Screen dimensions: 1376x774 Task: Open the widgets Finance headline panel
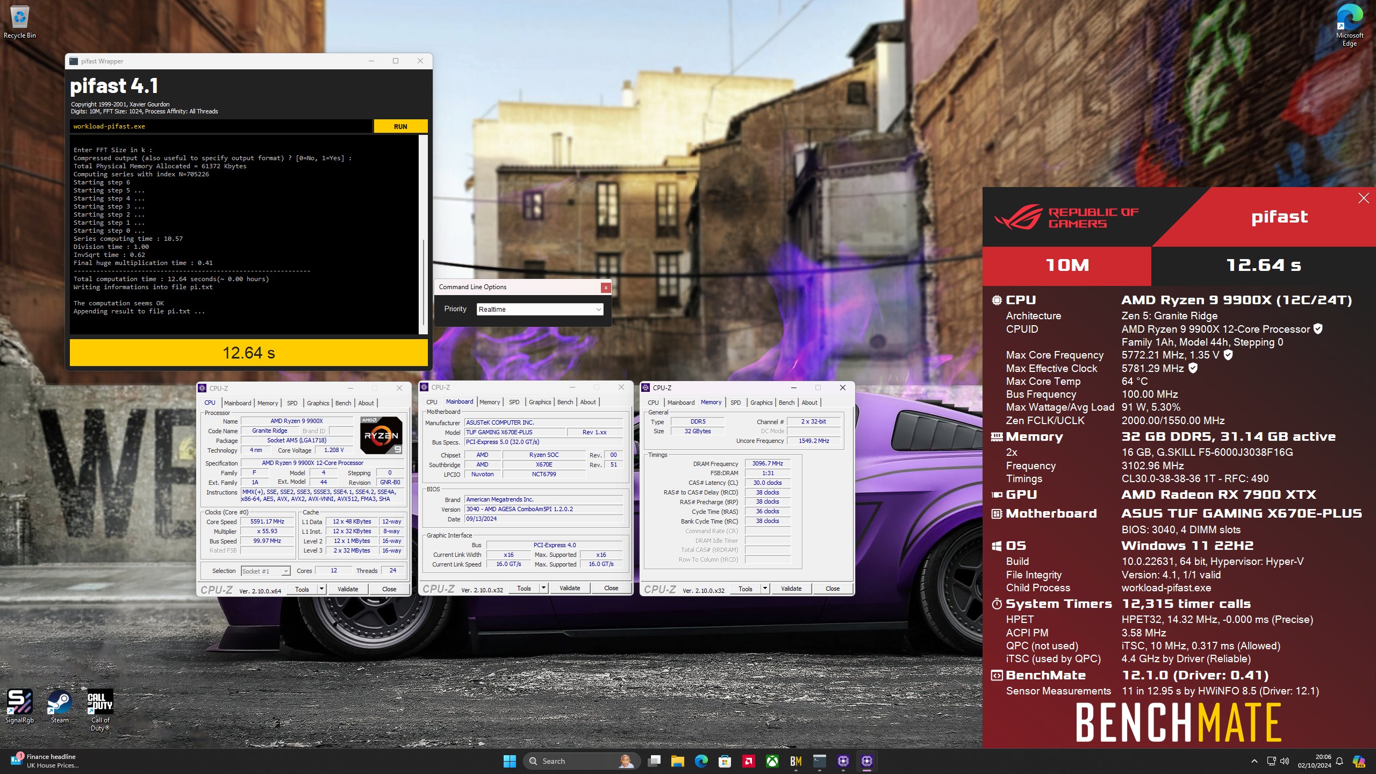point(44,761)
